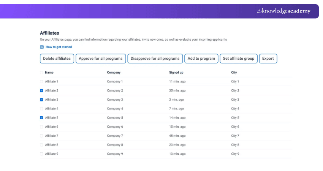Click the Company 5 cell

coord(115,118)
